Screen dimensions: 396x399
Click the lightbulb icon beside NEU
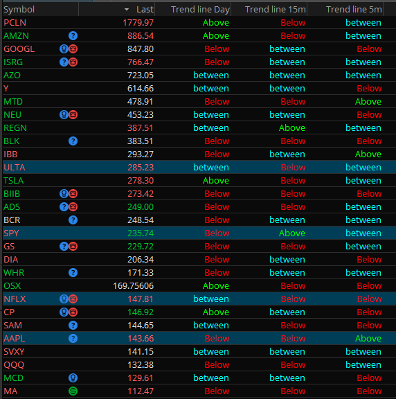pos(64,115)
